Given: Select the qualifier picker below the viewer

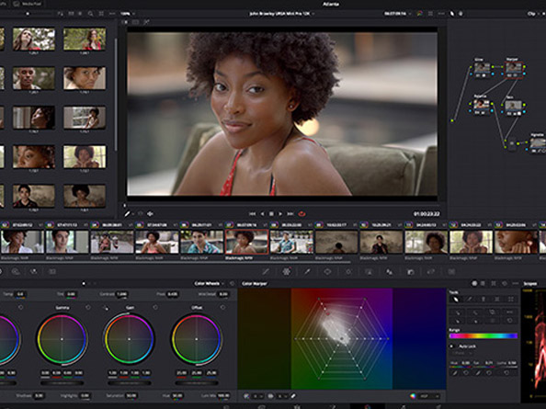Looking at the screenshot, I should tap(128, 214).
